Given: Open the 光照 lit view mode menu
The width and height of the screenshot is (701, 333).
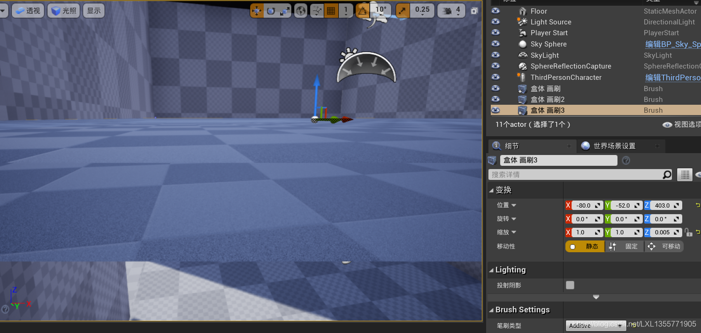Looking at the screenshot, I should click(63, 10).
